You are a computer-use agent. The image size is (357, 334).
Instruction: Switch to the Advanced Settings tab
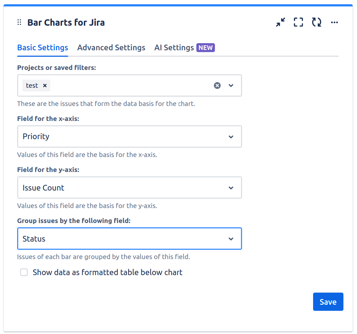[111, 48]
